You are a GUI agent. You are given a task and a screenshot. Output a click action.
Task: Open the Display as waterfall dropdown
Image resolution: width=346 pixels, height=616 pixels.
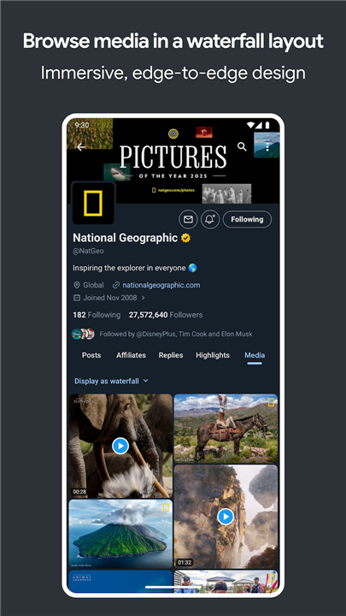111,381
